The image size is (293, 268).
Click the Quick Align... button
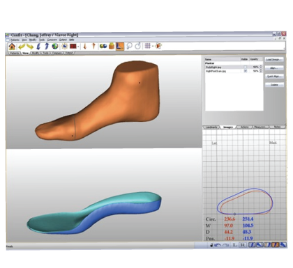(x=274, y=77)
